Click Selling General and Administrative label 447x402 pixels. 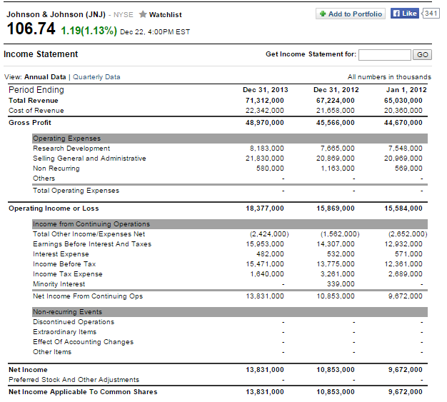pos(89,159)
